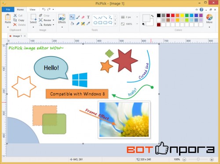Open the Effects gallery icon
The image size is (220, 164).
coord(62,17)
